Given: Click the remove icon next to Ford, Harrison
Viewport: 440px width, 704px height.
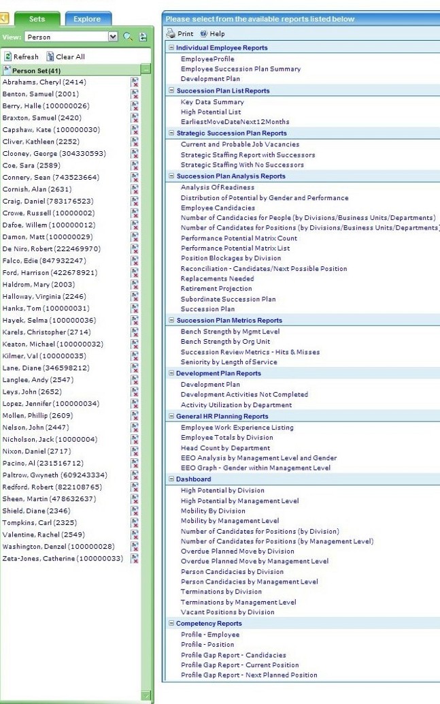Looking at the screenshot, I should (x=135, y=272).
